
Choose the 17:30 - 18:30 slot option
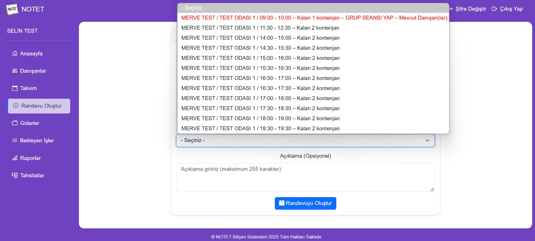click(x=313, y=108)
